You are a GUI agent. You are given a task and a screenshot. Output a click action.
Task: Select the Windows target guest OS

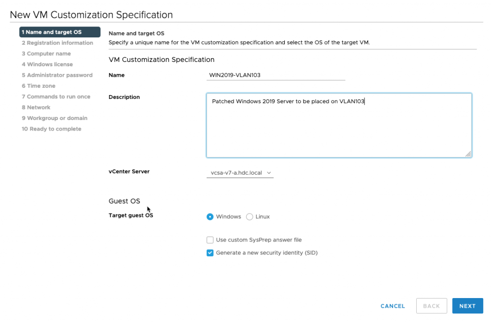210,216
